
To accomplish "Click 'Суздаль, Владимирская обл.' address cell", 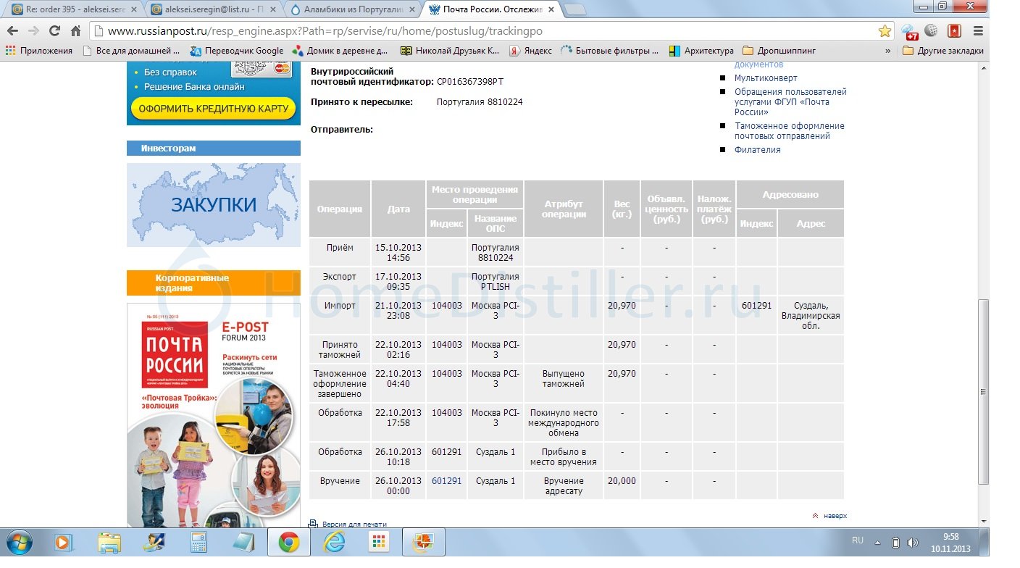I will [x=811, y=316].
